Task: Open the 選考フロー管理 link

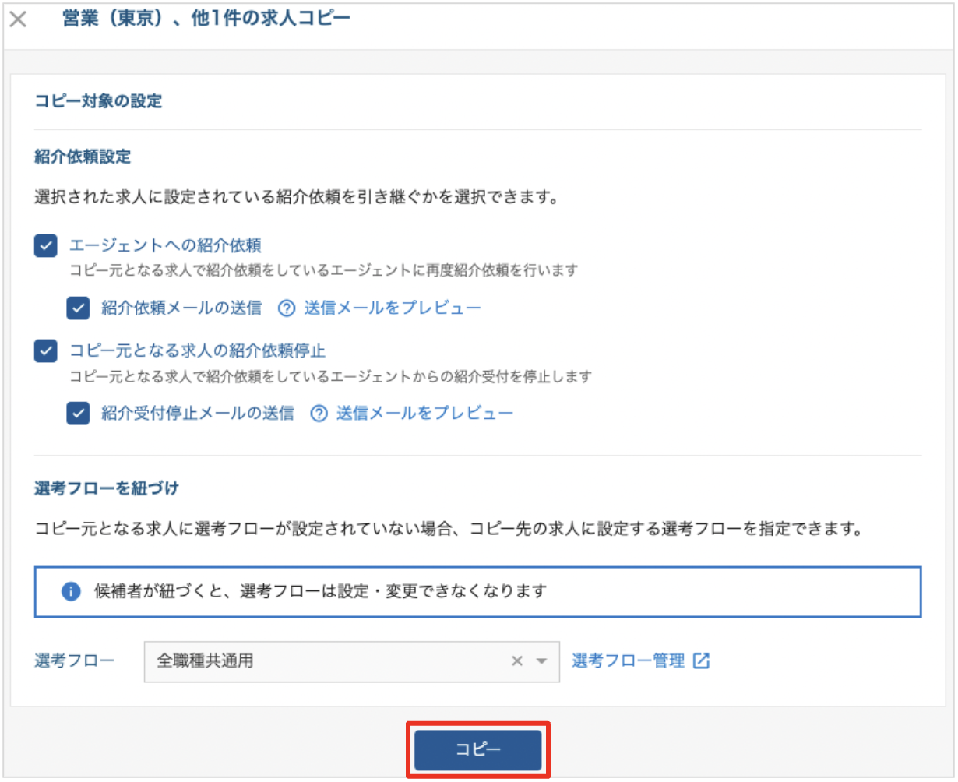Action: (628, 661)
